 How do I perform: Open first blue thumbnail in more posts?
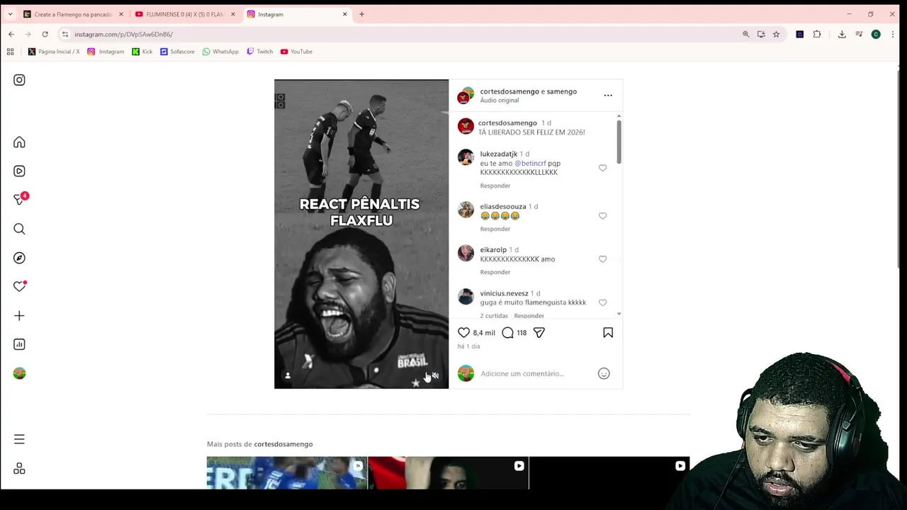coord(287,472)
